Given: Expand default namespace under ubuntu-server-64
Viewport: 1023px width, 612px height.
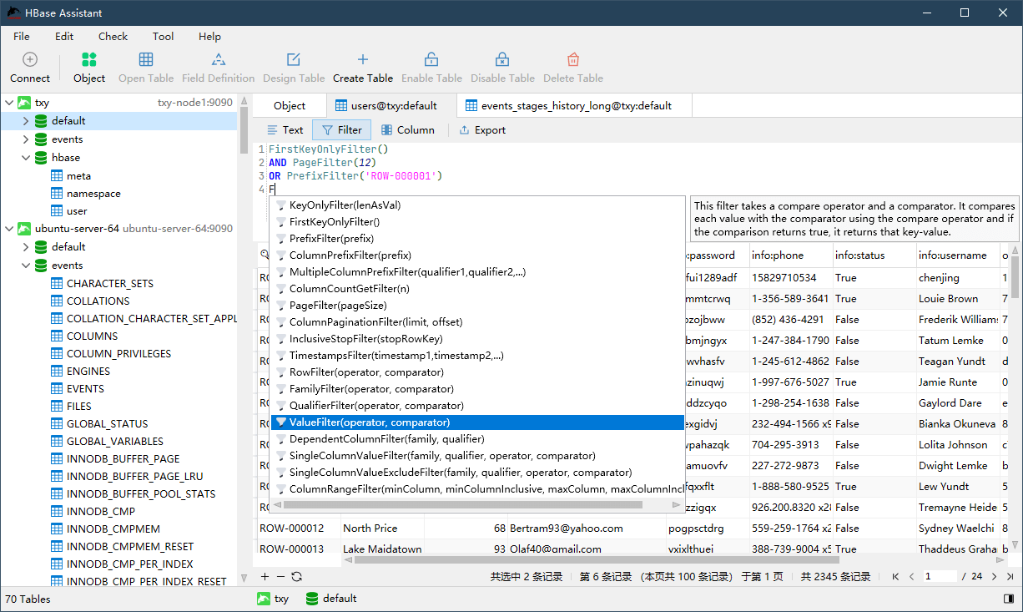Looking at the screenshot, I should [x=26, y=247].
